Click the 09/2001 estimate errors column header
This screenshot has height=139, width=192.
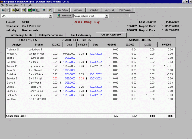pos(166,45)
